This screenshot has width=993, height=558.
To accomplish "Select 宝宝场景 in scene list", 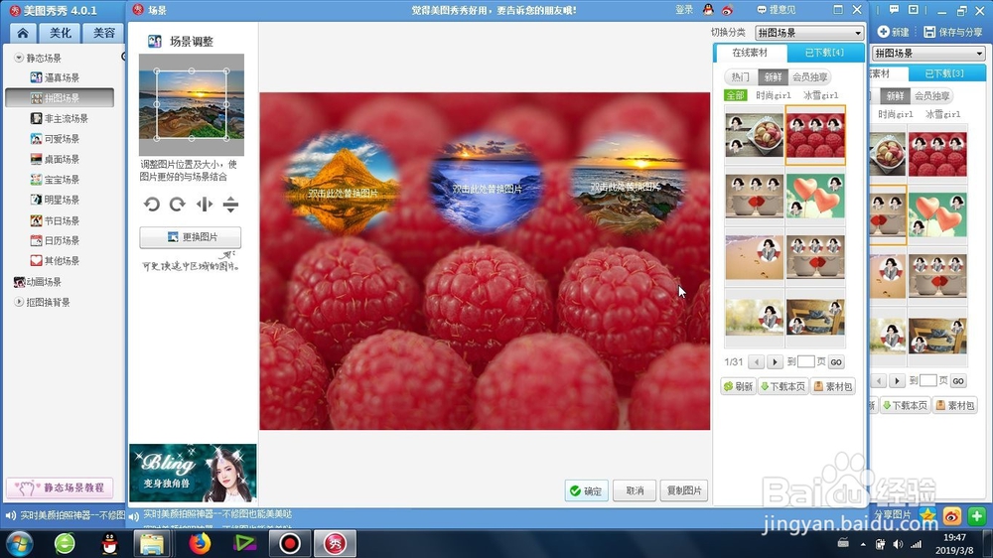I will [55, 180].
